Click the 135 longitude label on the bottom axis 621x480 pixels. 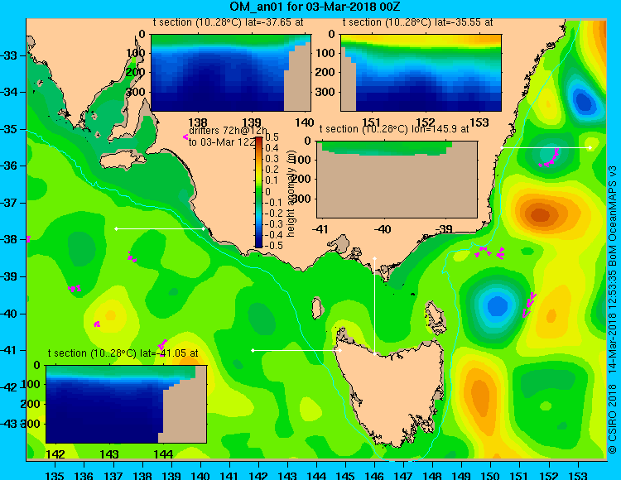[x=55, y=475]
